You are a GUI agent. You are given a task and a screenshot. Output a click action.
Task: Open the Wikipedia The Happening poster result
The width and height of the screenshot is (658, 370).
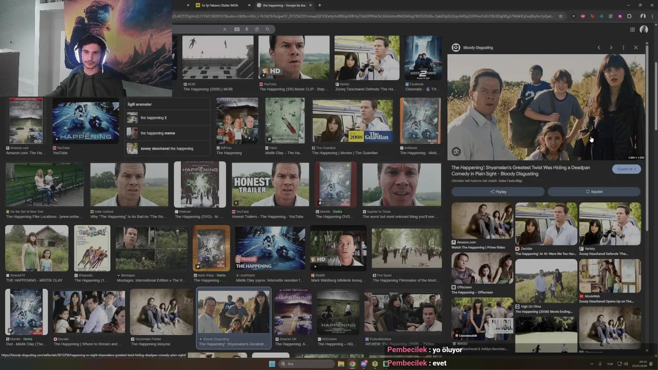92,248
